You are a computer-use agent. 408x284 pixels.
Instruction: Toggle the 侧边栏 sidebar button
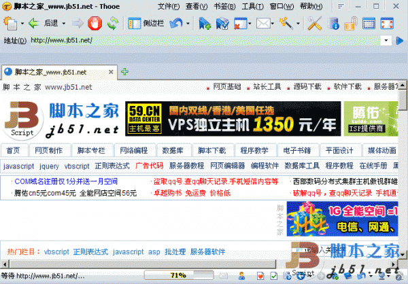(x=146, y=23)
